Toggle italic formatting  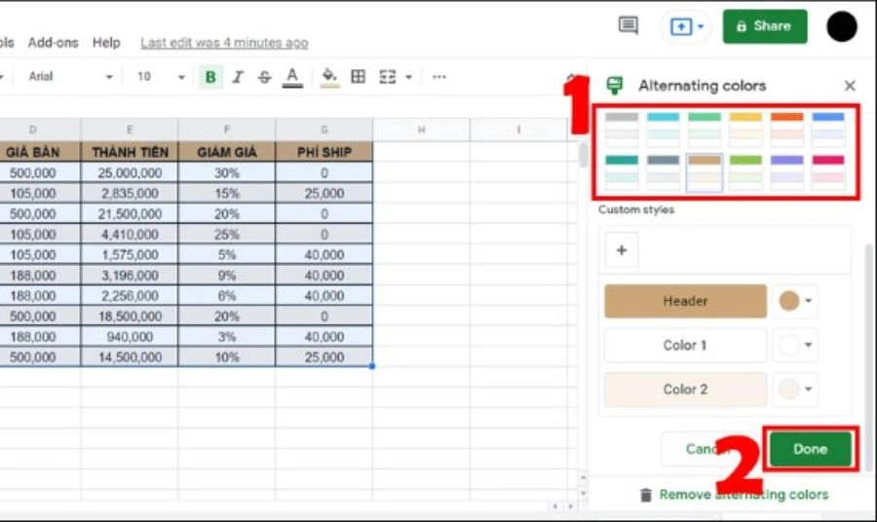(x=238, y=77)
